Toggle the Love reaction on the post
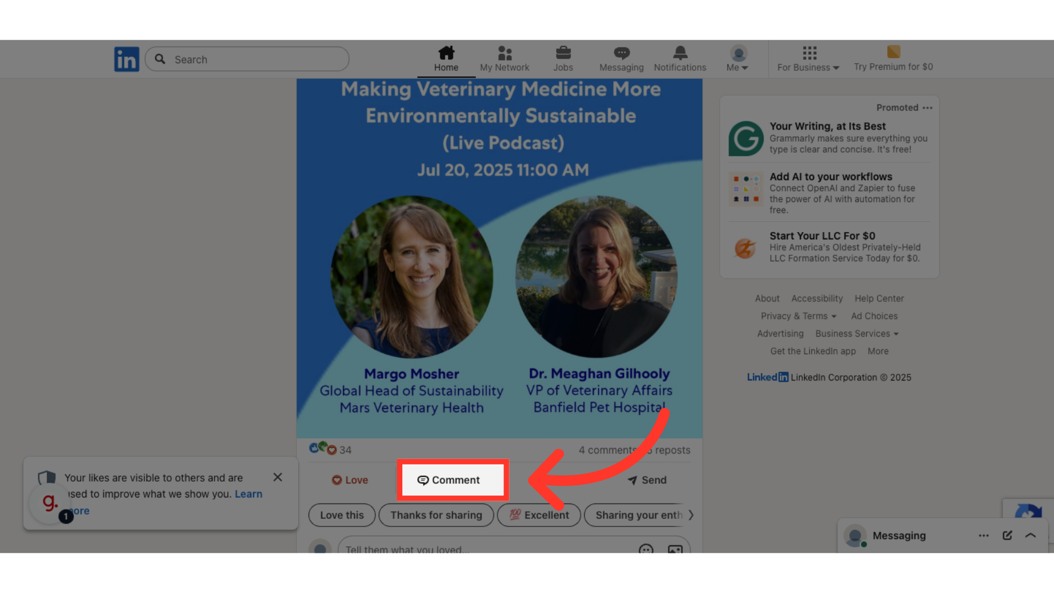Viewport: 1054px width, 593px height. click(350, 480)
